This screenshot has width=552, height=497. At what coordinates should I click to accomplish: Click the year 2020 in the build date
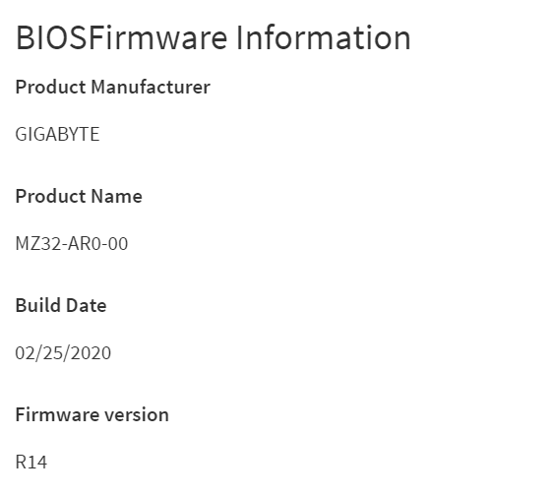[91, 352]
